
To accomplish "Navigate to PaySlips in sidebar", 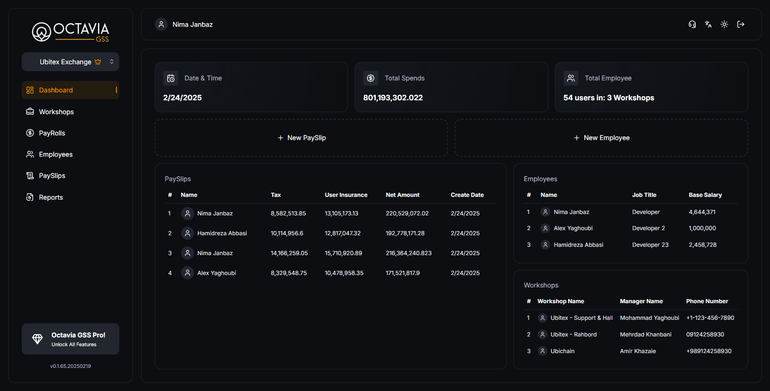I will point(70,176).
